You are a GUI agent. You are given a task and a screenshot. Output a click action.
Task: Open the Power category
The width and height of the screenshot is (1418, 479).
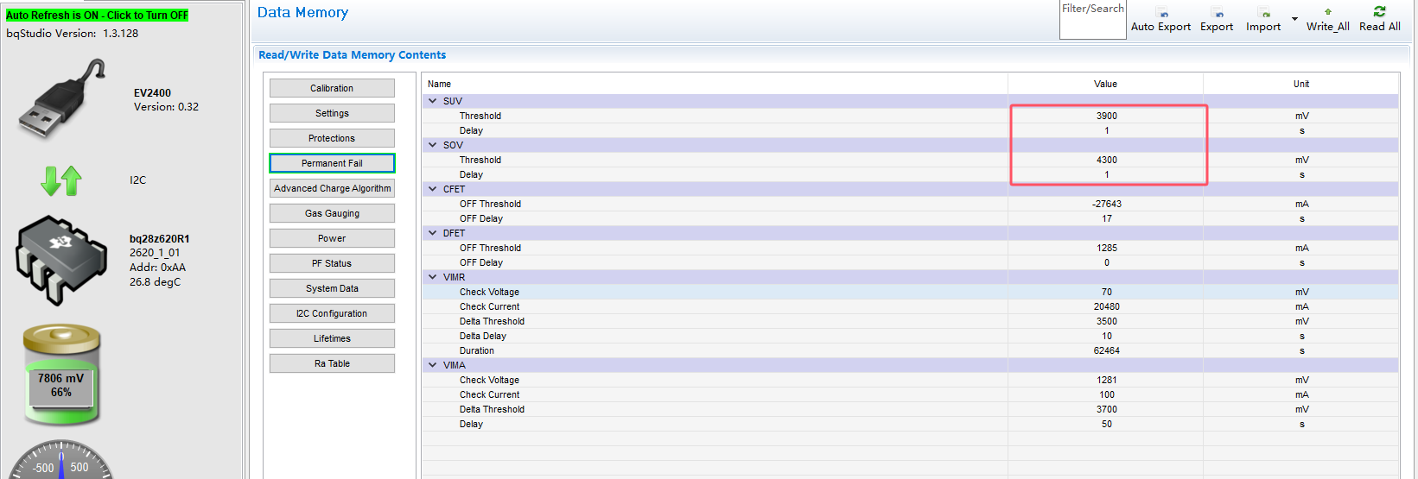coord(332,238)
